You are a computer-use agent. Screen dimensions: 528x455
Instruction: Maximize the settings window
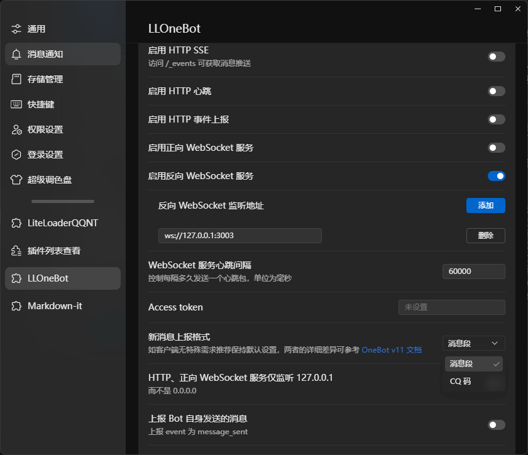coord(498,9)
